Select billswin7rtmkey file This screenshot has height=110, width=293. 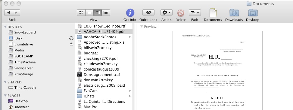(104, 48)
